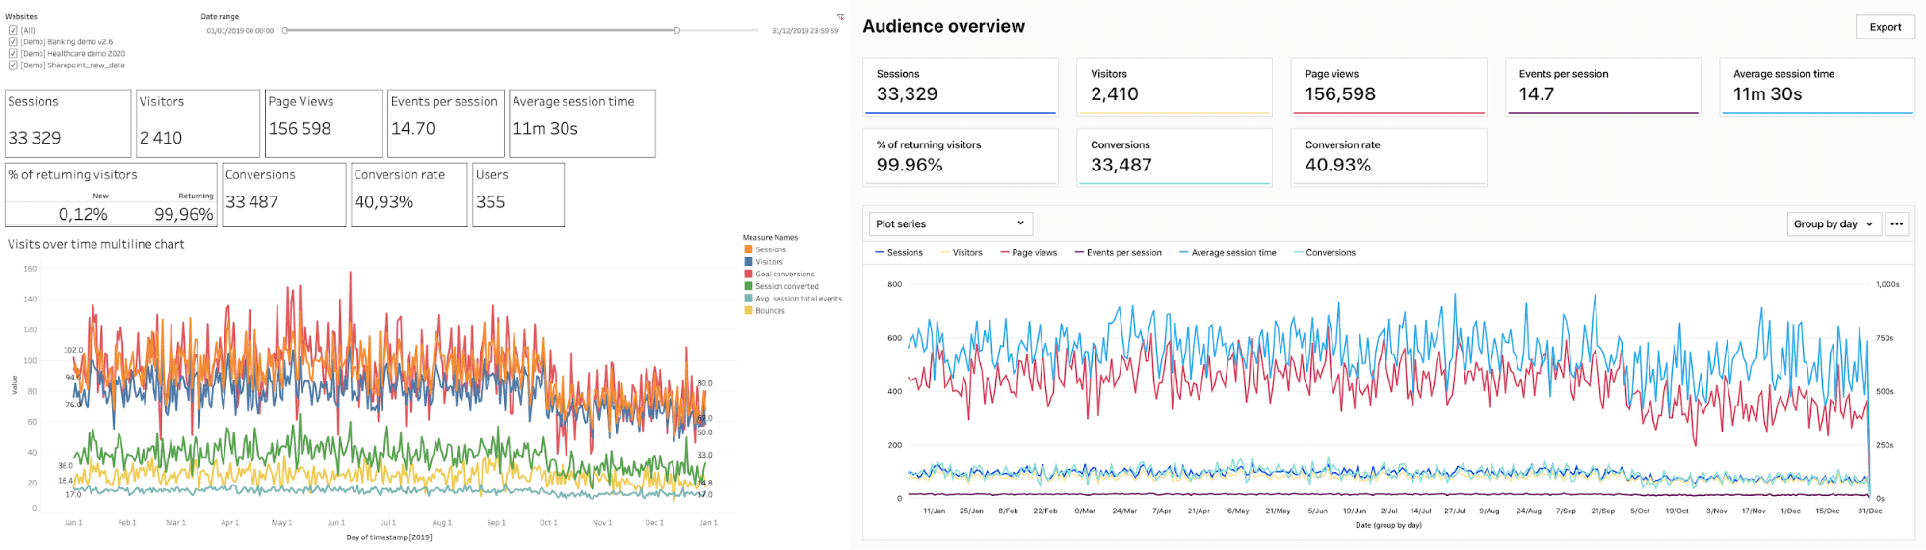
Task: Click the green Session converted swatch
Action: click(748, 286)
